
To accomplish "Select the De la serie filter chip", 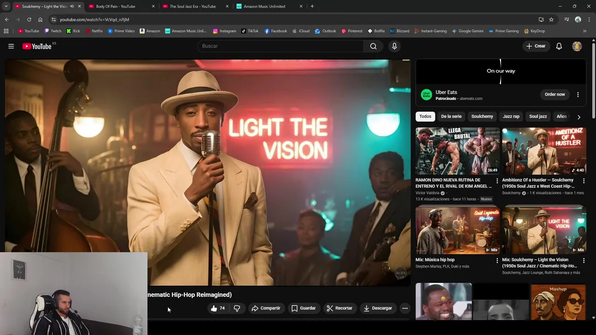I will coord(451,116).
